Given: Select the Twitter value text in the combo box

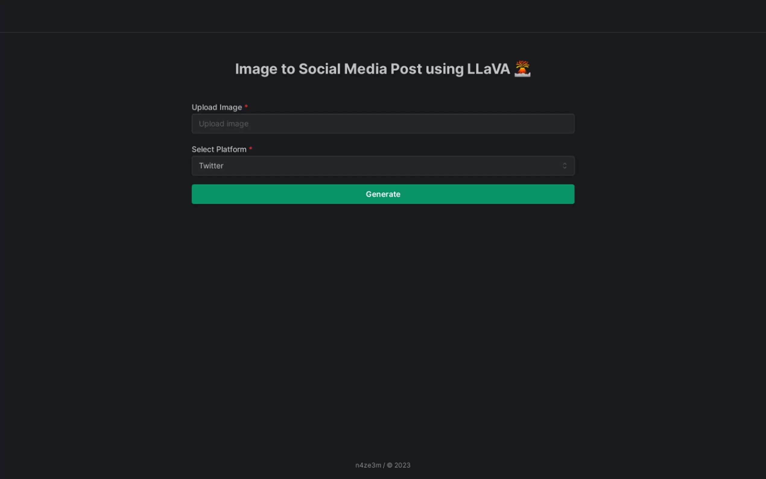Looking at the screenshot, I should pos(211,166).
